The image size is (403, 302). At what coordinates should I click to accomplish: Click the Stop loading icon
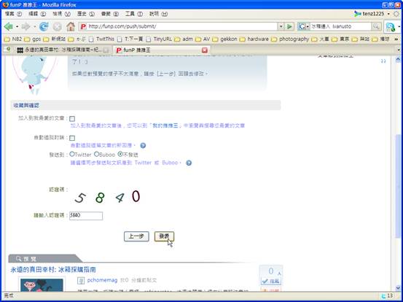pyautogui.click(x=57, y=26)
